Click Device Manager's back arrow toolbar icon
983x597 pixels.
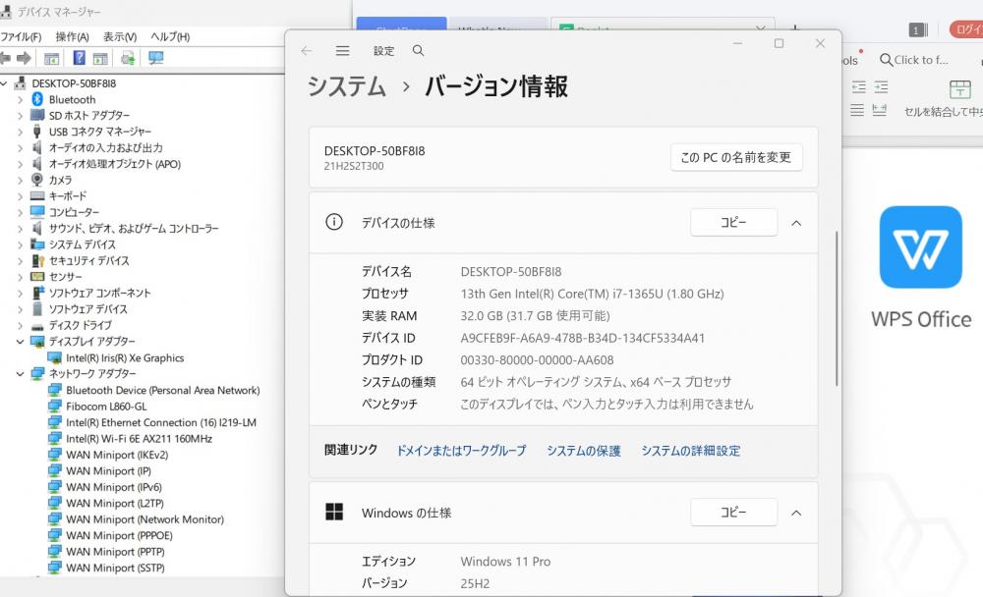[6, 58]
